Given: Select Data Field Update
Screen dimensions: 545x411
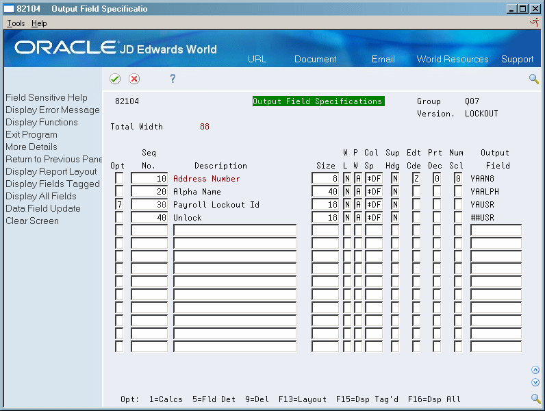Looking at the screenshot, I should [x=42, y=209].
